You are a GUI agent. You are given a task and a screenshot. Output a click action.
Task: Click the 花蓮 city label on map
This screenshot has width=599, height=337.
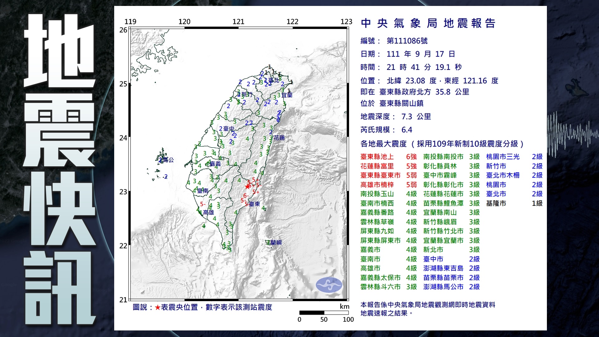click(x=279, y=138)
